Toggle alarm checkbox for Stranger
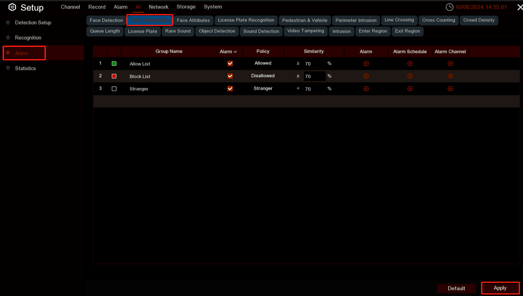This screenshot has width=523, height=296. pos(230,88)
